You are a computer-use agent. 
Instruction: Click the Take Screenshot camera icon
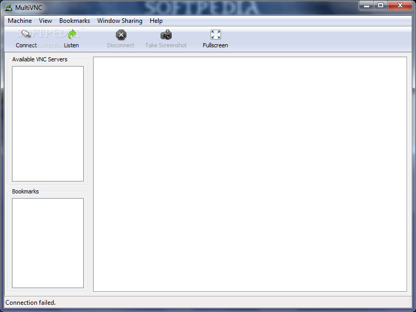pyautogui.click(x=166, y=35)
